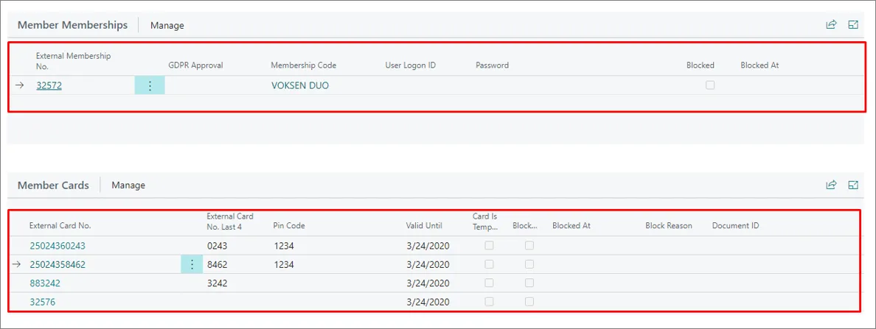Sort by External Membership No. column header
The height and width of the screenshot is (329, 876).
point(73,61)
